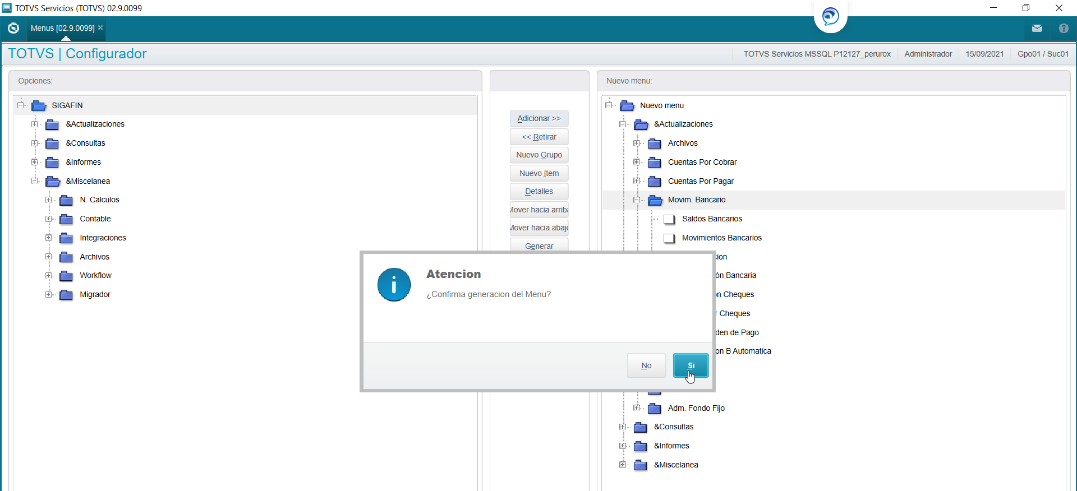Click the Cuentas Por Cobrar folder icon

(x=655, y=163)
